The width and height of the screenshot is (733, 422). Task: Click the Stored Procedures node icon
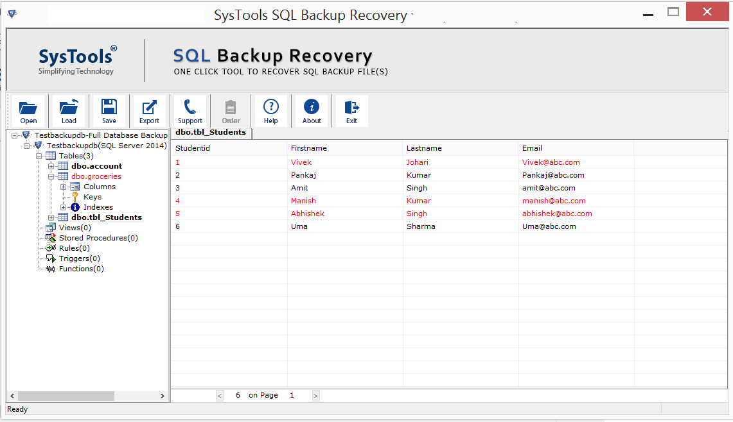[51, 238]
